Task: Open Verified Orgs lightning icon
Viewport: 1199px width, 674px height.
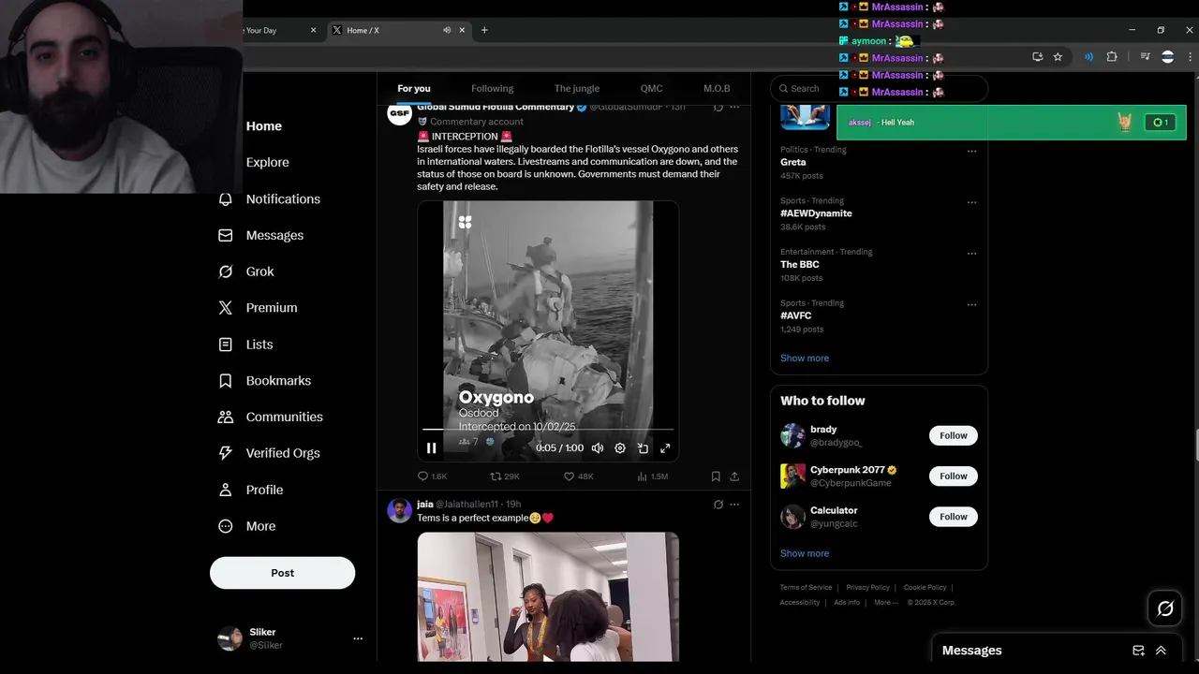Action: [x=269, y=453]
